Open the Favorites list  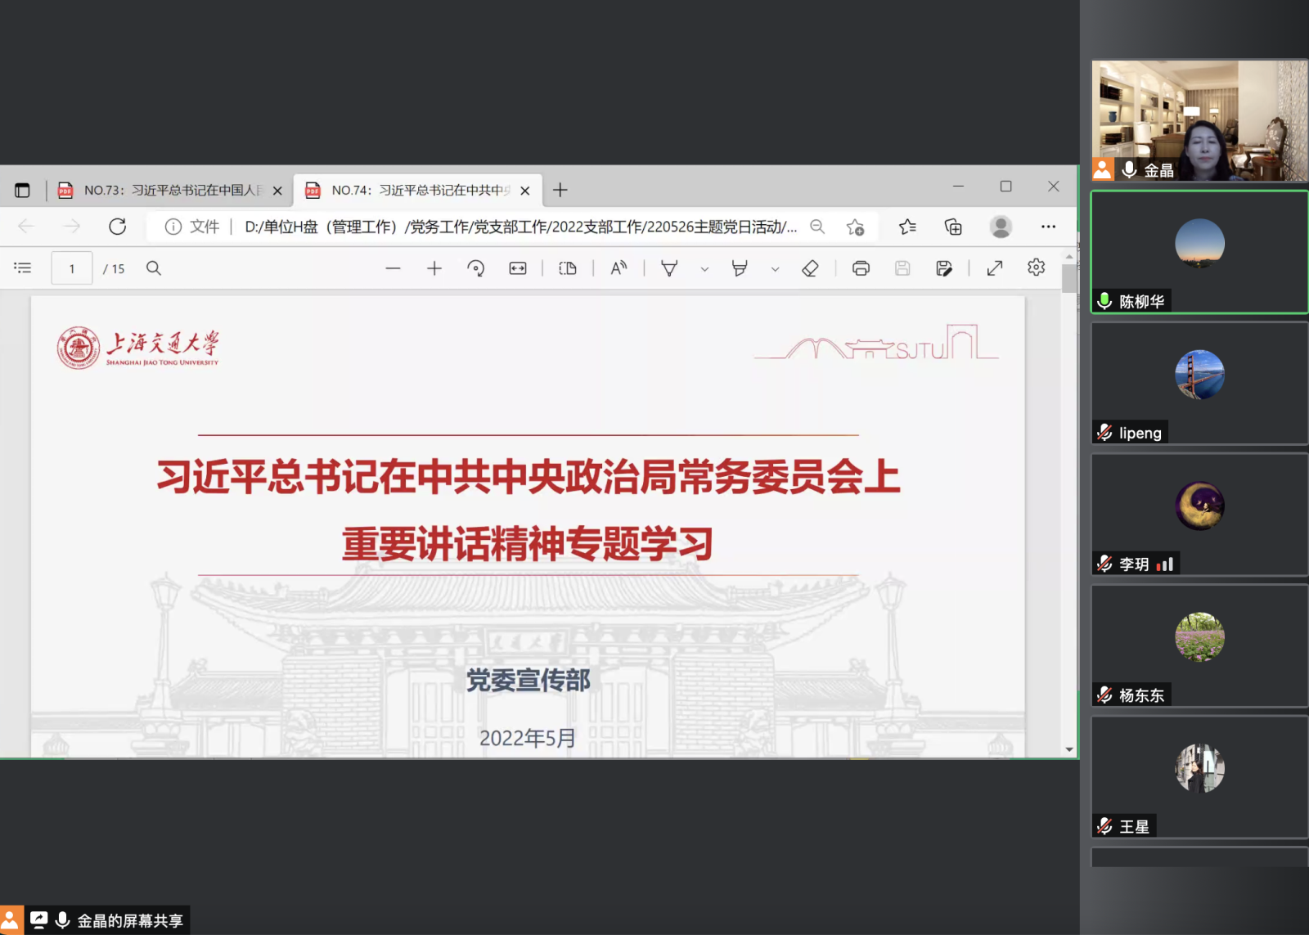tap(907, 227)
